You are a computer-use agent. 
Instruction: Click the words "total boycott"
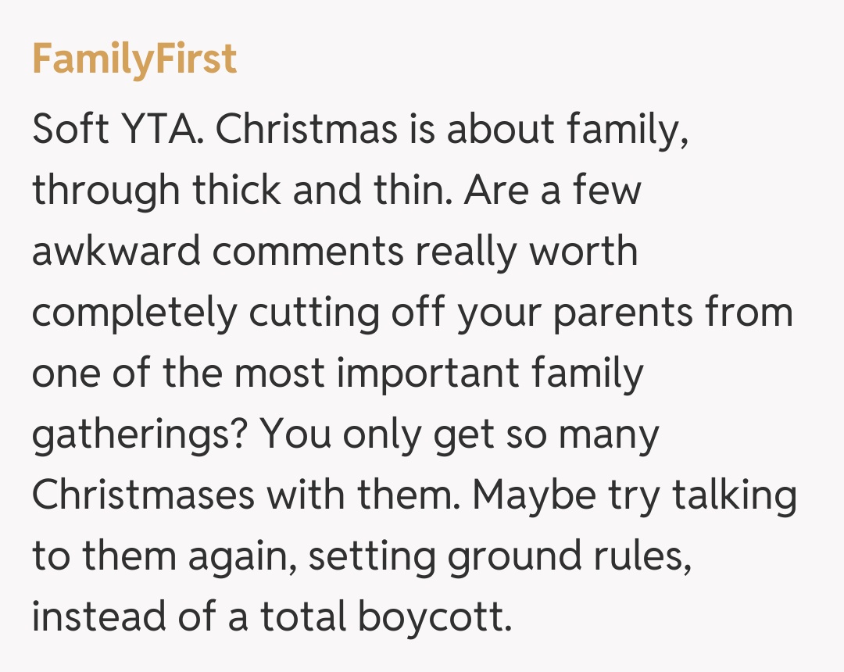pyautogui.click(x=386, y=617)
